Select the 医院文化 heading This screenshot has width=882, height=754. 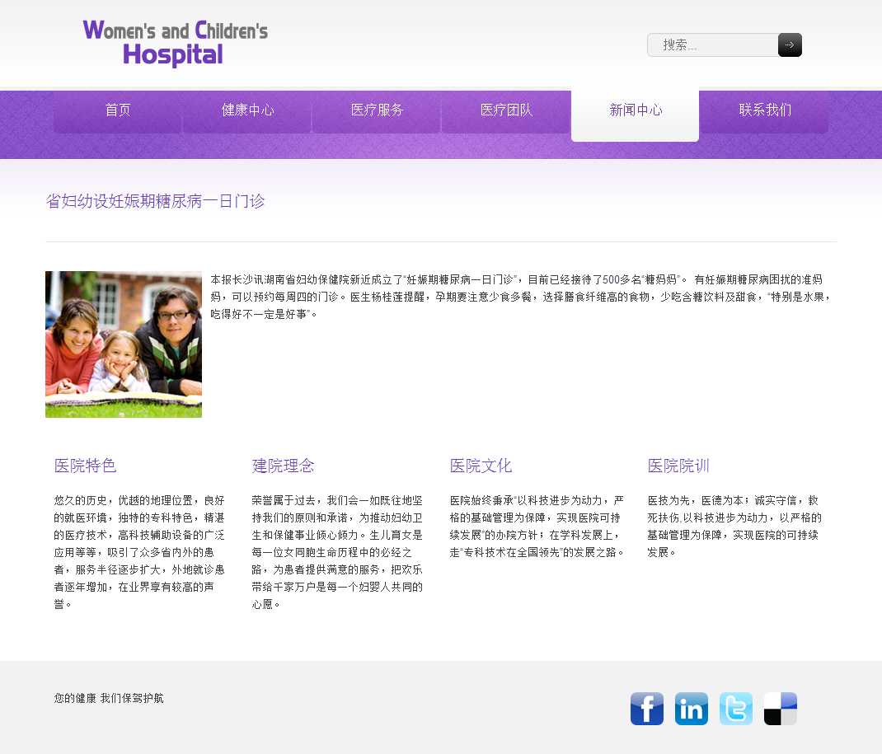[x=481, y=466]
